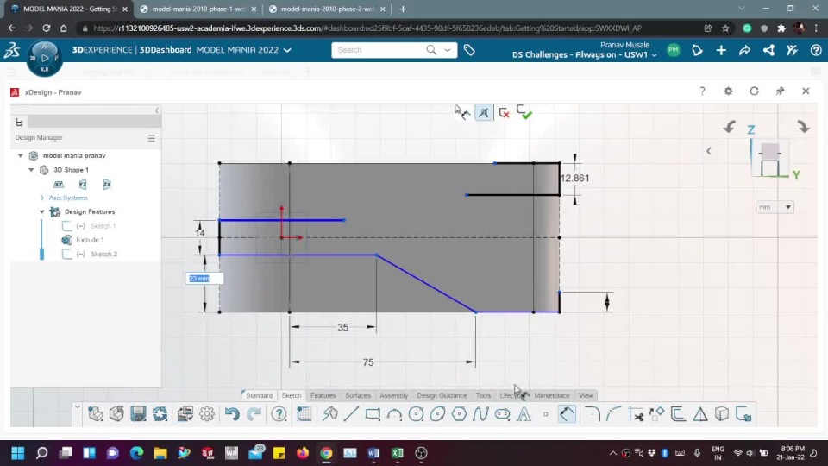Rotate view with right curved arrow
This screenshot has width=828, height=466.
(x=803, y=127)
